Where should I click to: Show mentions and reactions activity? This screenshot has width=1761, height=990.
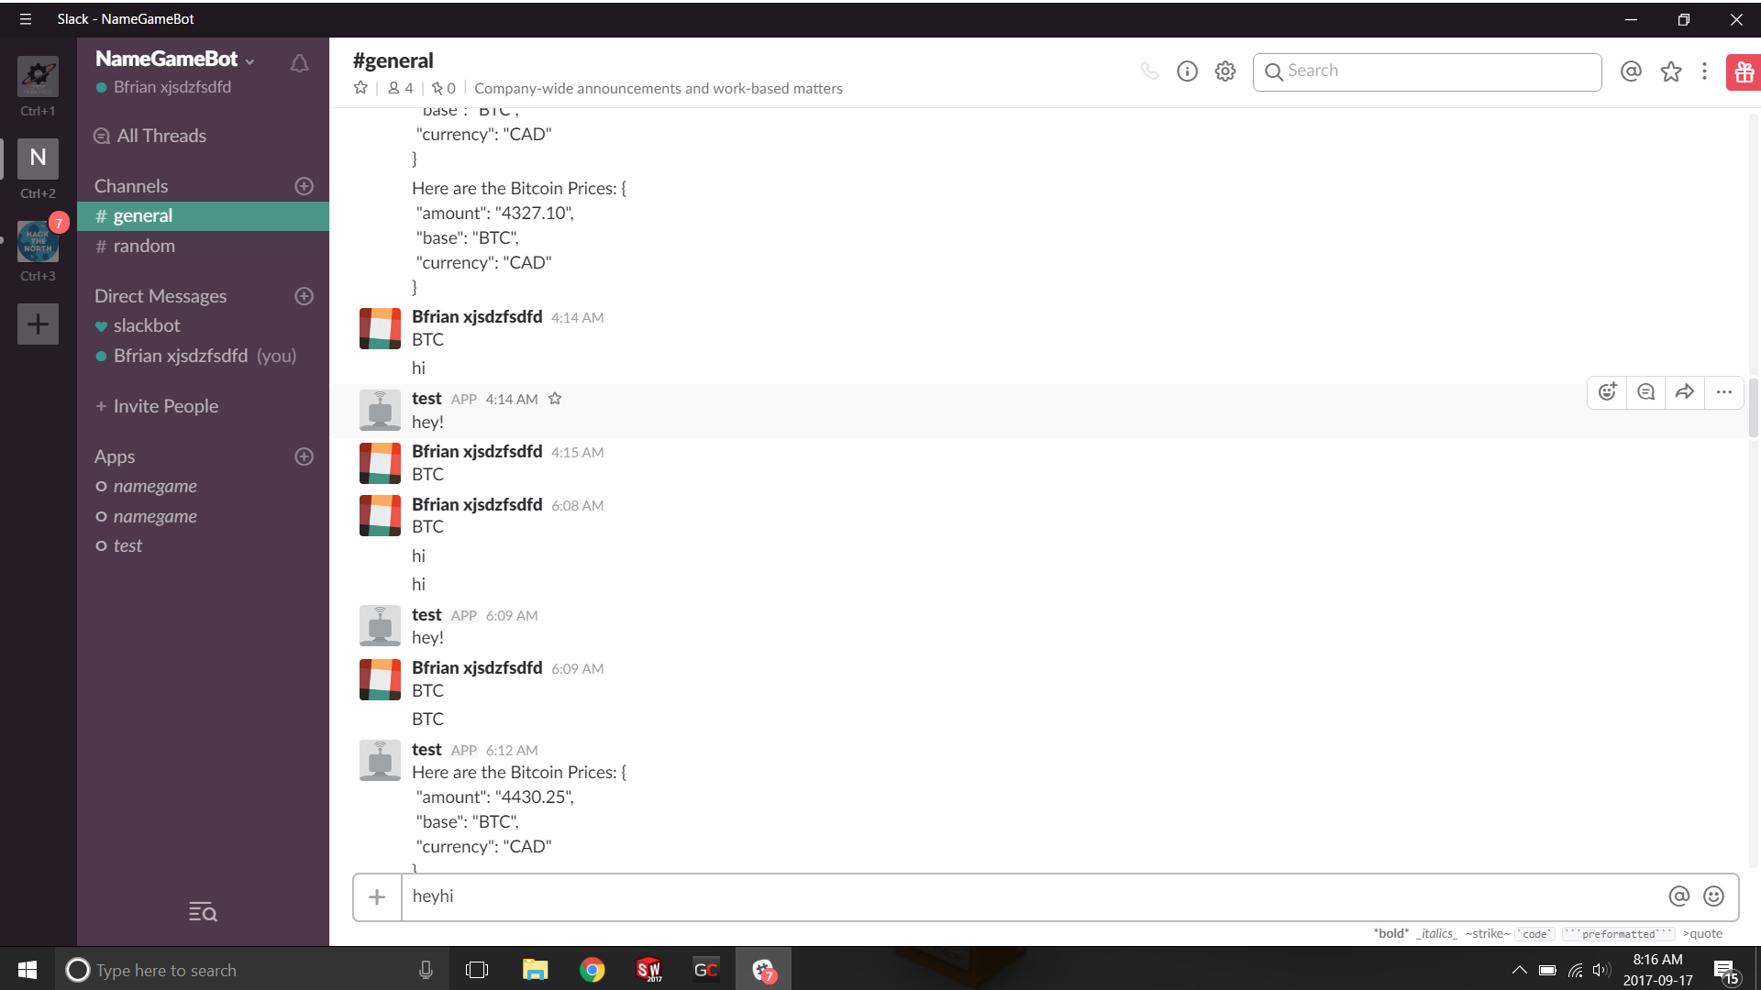click(x=1631, y=71)
